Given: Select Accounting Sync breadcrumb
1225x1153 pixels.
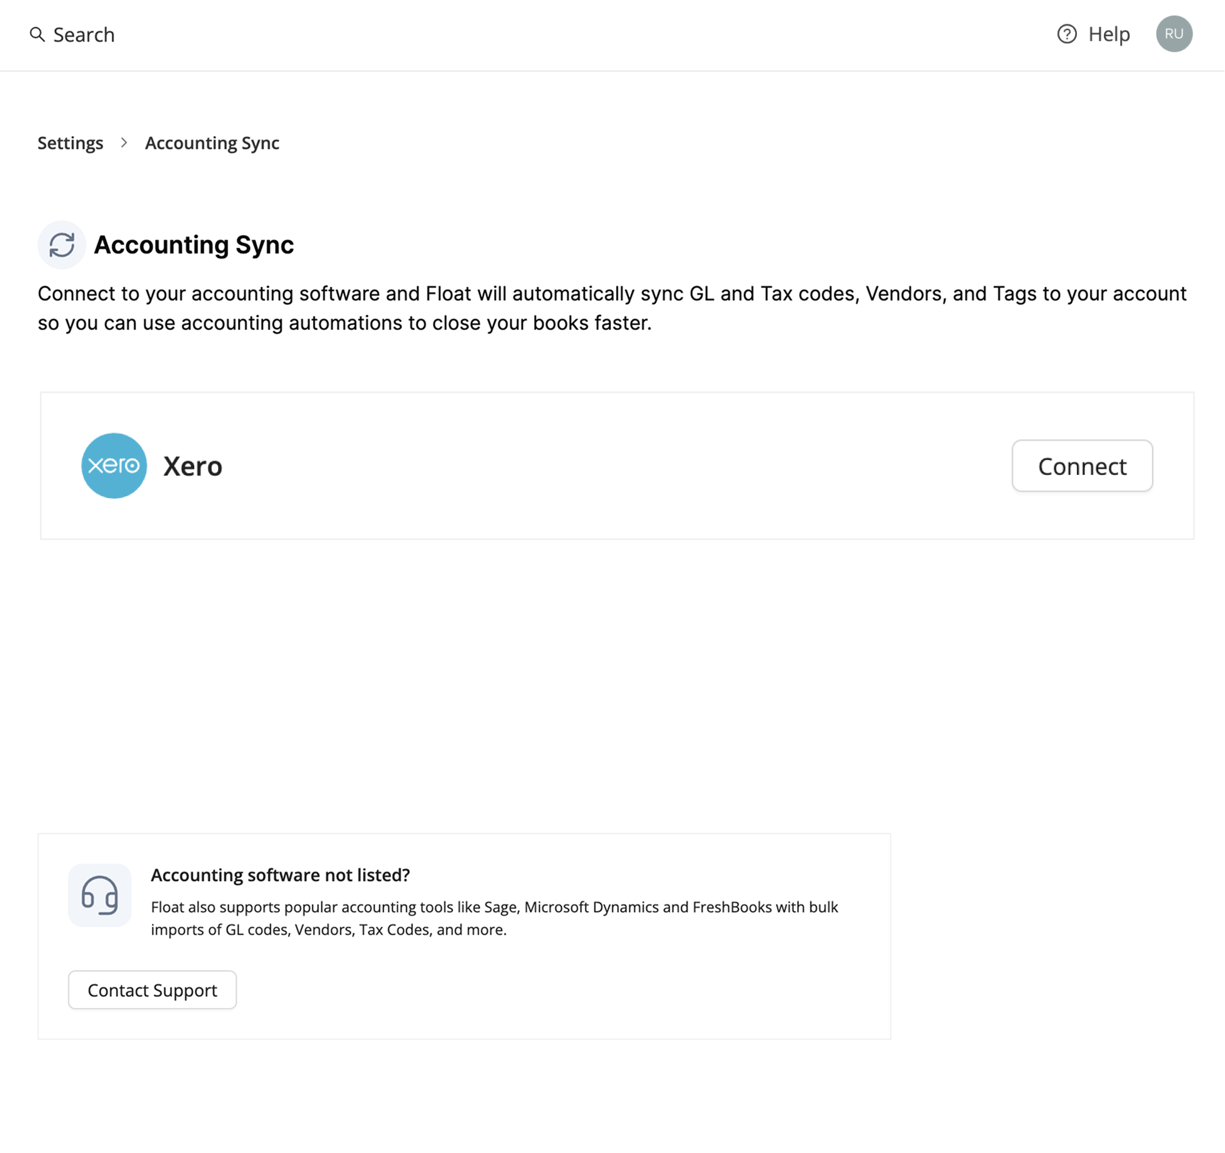Looking at the screenshot, I should (212, 143).
